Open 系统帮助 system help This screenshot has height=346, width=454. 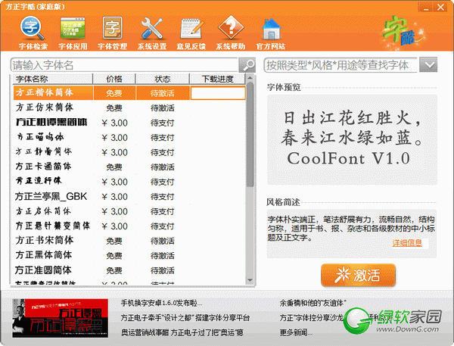pos(231,33)
